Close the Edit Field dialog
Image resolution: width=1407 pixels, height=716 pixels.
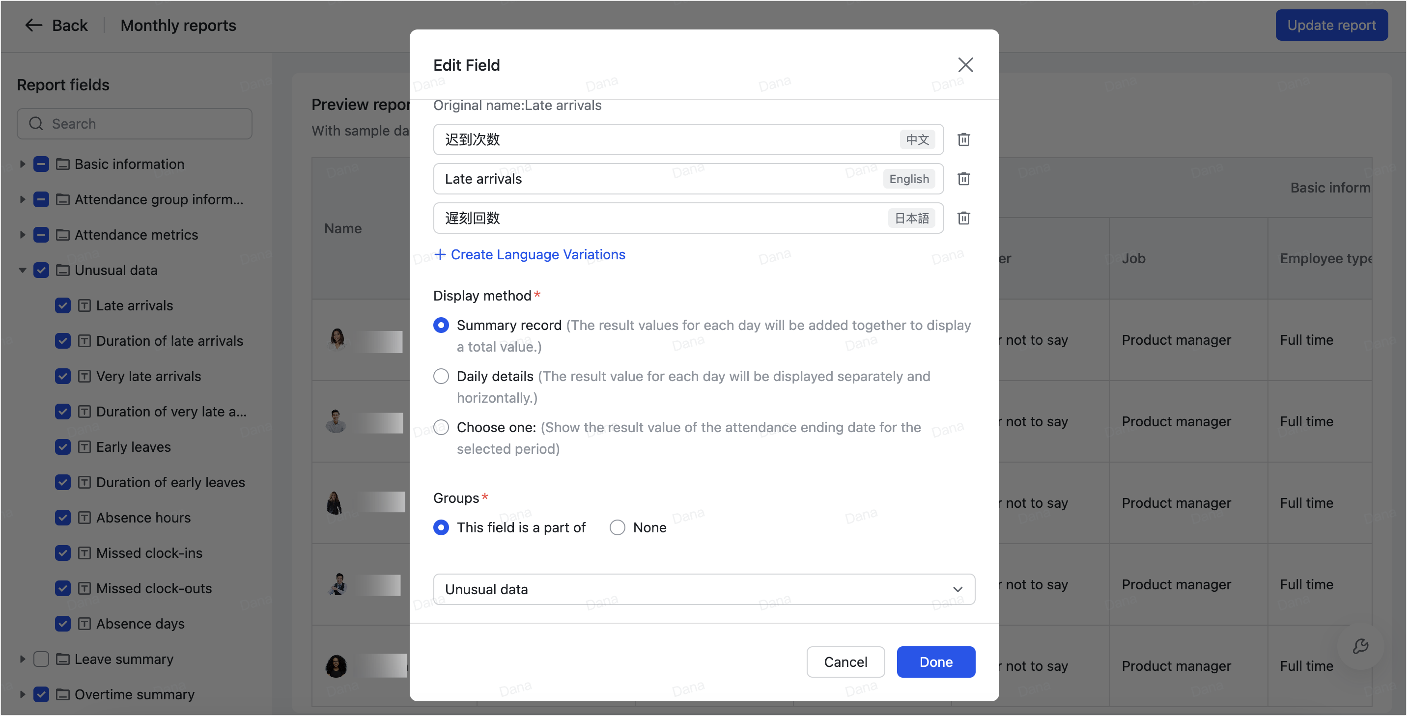click(x=965, y=65)
